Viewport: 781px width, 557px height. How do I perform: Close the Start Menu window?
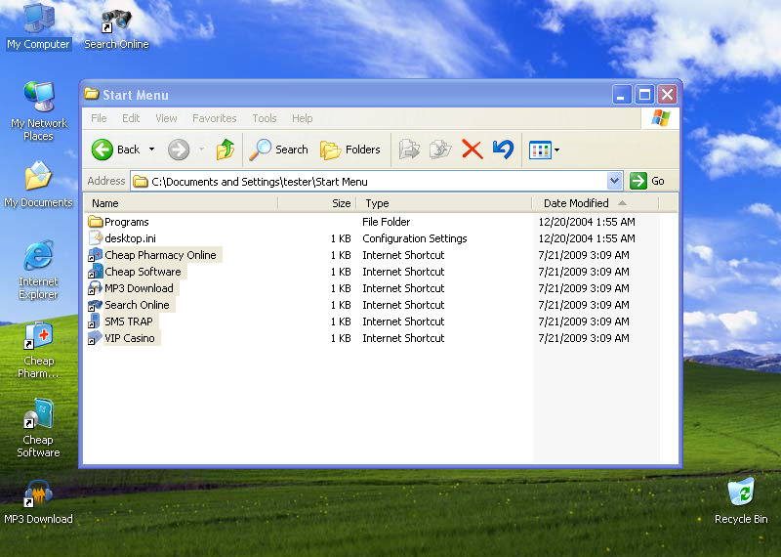click(667, 94)
